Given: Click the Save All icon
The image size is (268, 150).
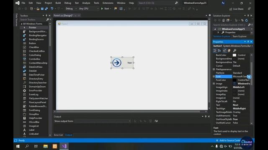Looking at the screenshot, I should pyautogui.click(x=46, y=9).
